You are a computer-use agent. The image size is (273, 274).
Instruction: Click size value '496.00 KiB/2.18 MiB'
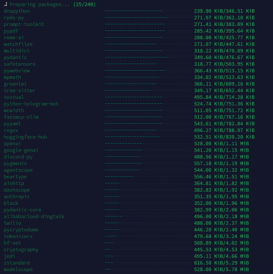coord(221,216)
